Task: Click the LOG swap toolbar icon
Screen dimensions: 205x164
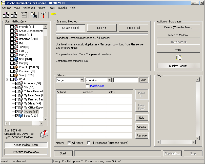Action: click(24, 15)
